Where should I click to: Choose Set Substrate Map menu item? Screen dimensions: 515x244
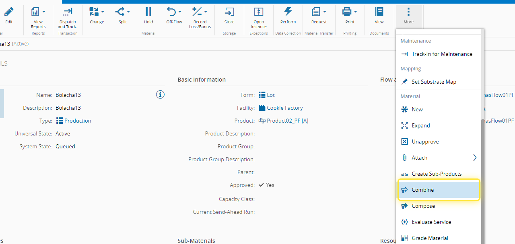[434, 82]
